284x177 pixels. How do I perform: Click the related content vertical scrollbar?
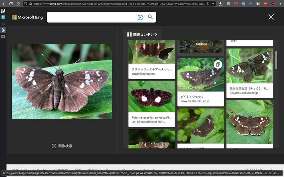pos(276,60)
